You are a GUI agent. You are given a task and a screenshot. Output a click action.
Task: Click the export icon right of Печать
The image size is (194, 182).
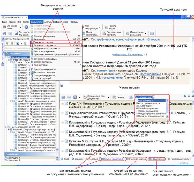[131, 97]
